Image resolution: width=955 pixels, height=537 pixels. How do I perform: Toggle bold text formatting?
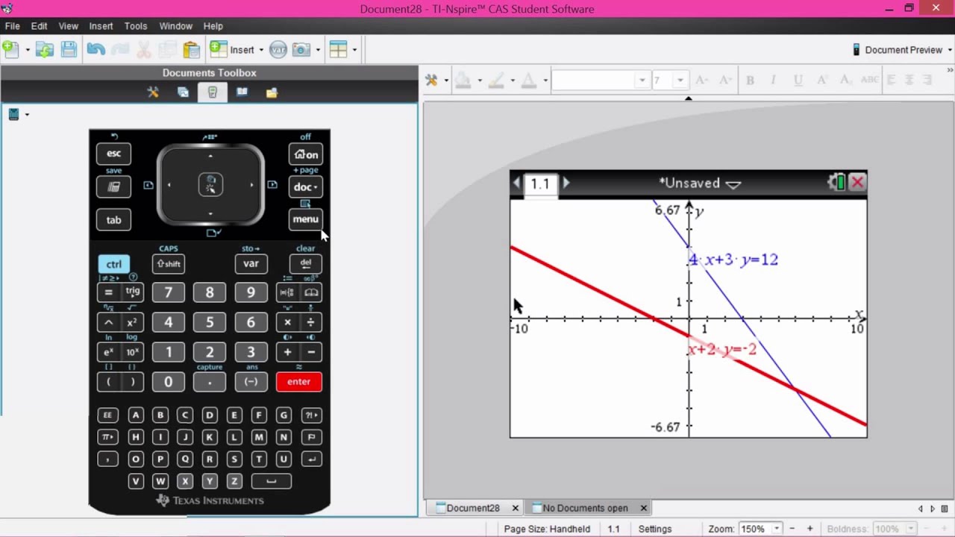750,80
